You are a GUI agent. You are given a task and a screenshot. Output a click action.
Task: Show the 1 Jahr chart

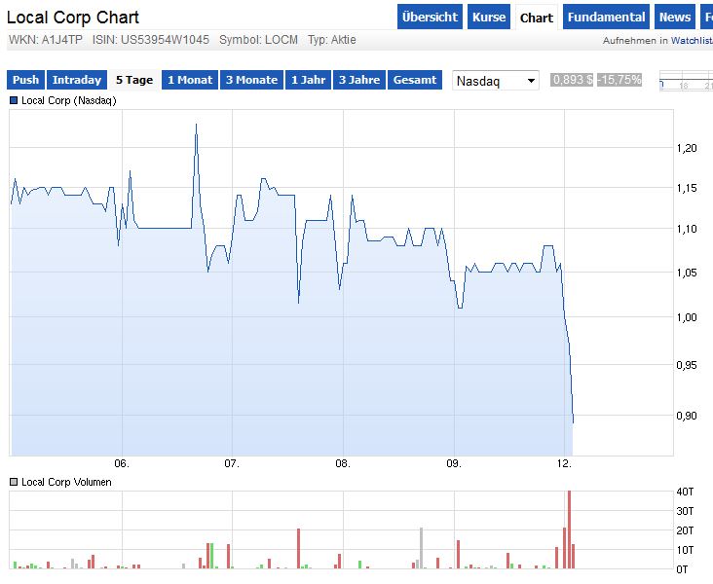click(x=308, y=80)
